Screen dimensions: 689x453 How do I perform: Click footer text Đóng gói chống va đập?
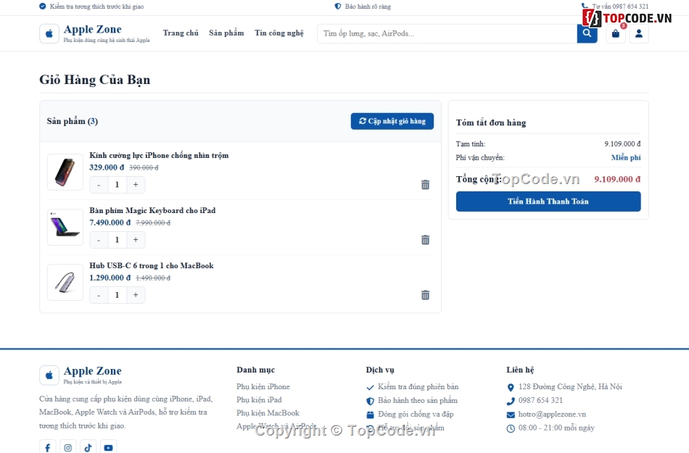[x=416, y=414]
